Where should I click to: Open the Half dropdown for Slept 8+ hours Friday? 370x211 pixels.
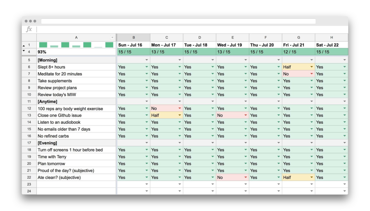(x=311, y=67)
